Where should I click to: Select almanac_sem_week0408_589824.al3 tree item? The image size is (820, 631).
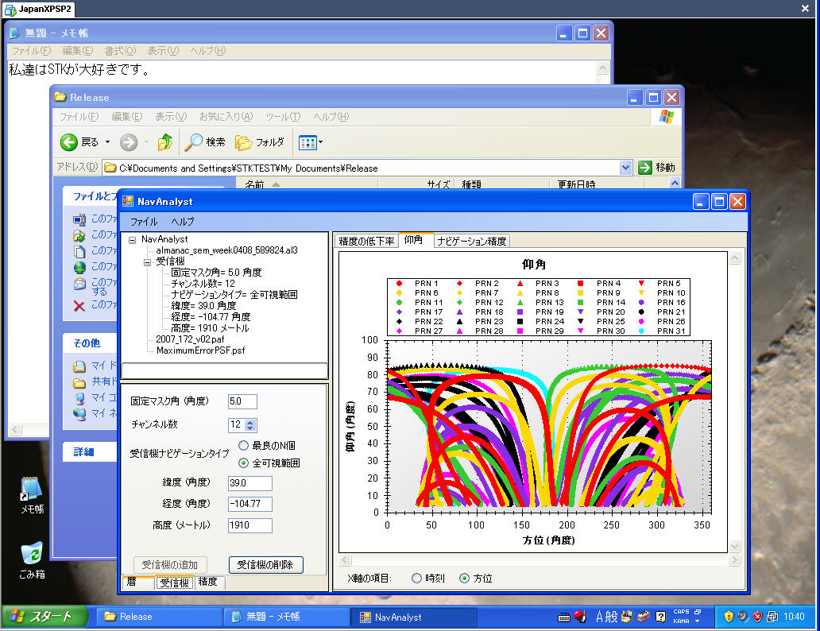[x=227, y=250]
